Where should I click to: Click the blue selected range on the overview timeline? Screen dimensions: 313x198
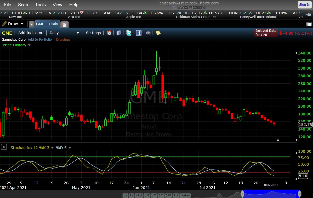tap(271, 194)
